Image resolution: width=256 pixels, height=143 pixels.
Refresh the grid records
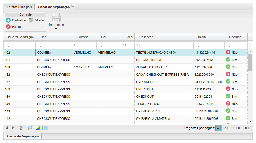(21, 128)
